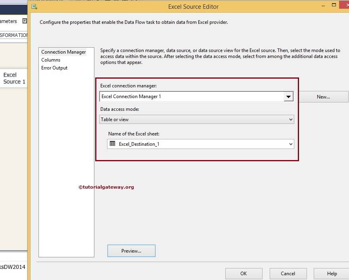349x280 pixels.
Task: Select Connection Manager in the left pane
Action: [x=63, y=52]
